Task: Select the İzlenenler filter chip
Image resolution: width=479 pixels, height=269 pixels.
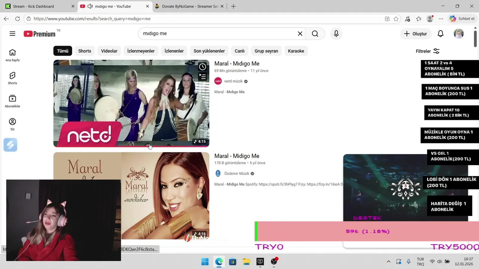Action: (174, 51)
